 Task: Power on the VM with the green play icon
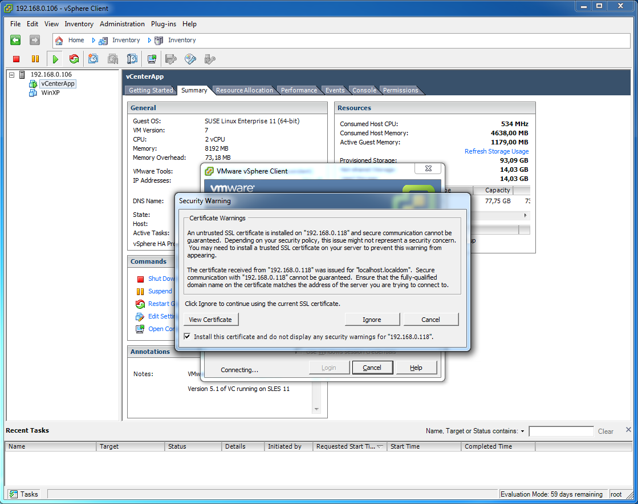coord(55,59)
